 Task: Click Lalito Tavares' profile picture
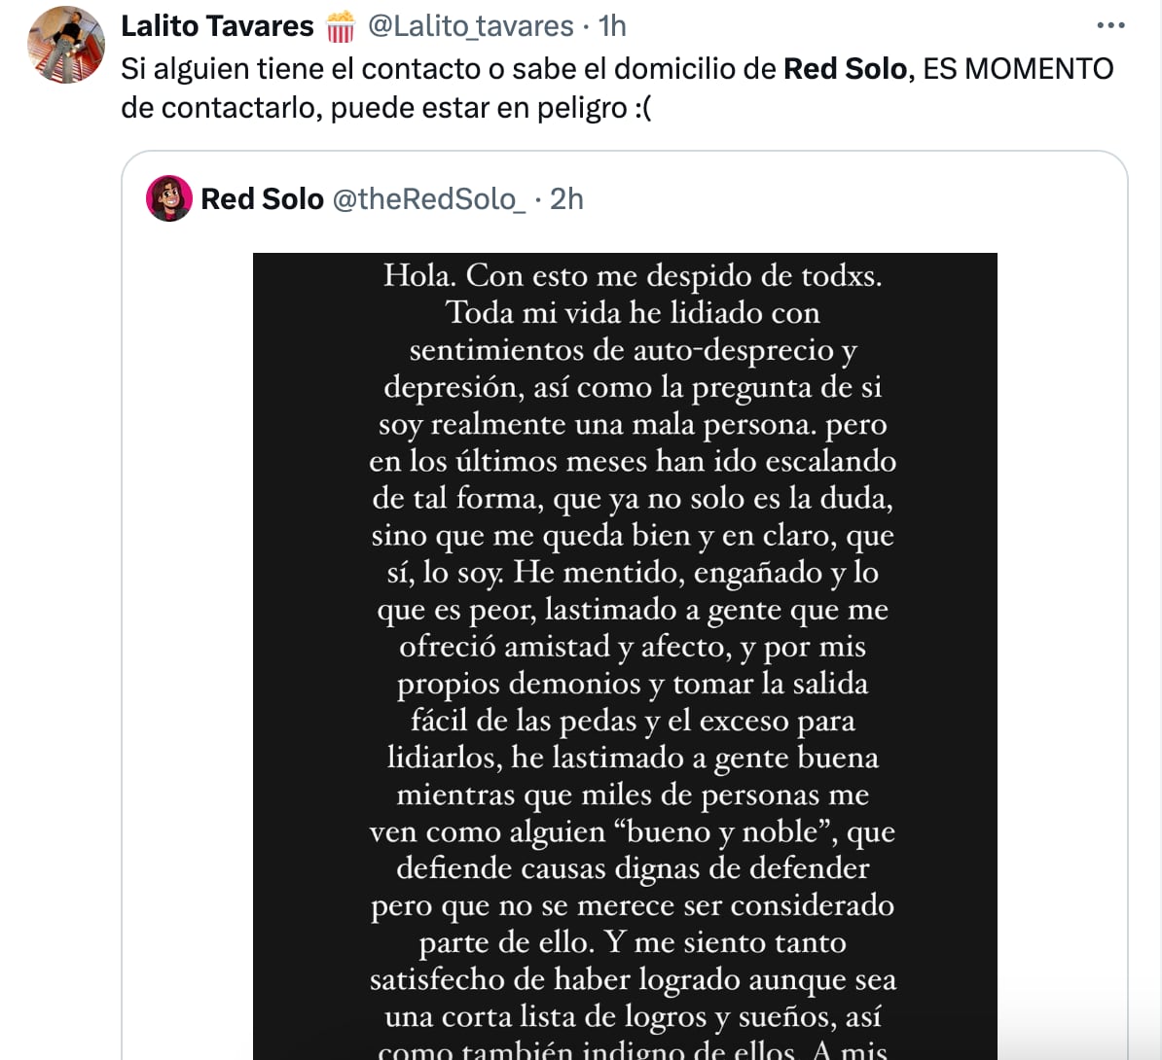66,45
